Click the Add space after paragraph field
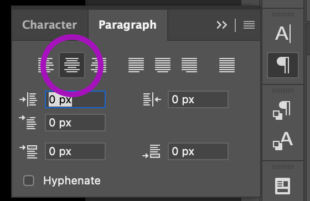 198,151
